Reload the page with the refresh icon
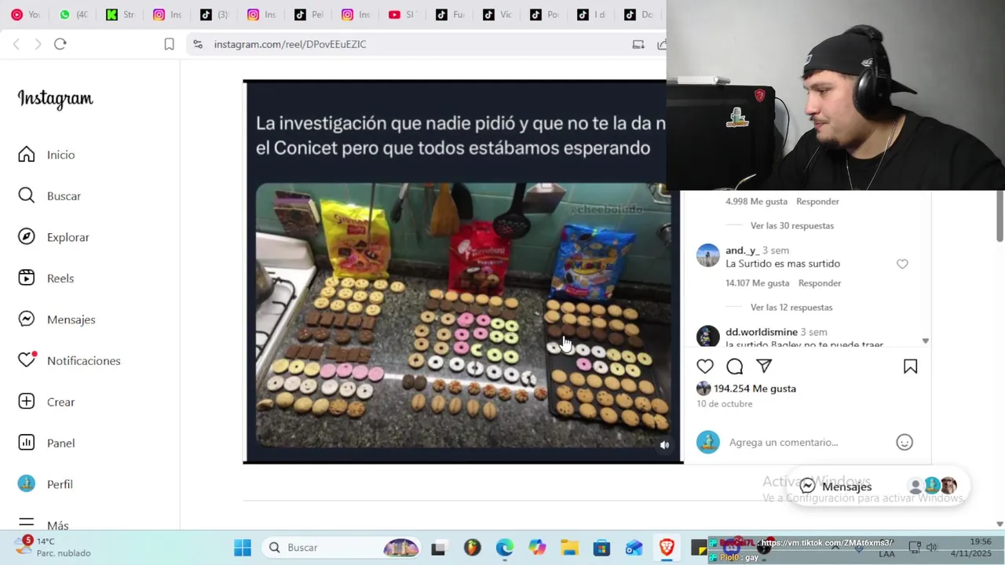The height and width of the screenshot is (565, 1005). (60, 44)
